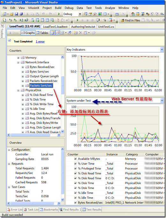Click the % Idle Time graph icon in tree

click(27, 109)
